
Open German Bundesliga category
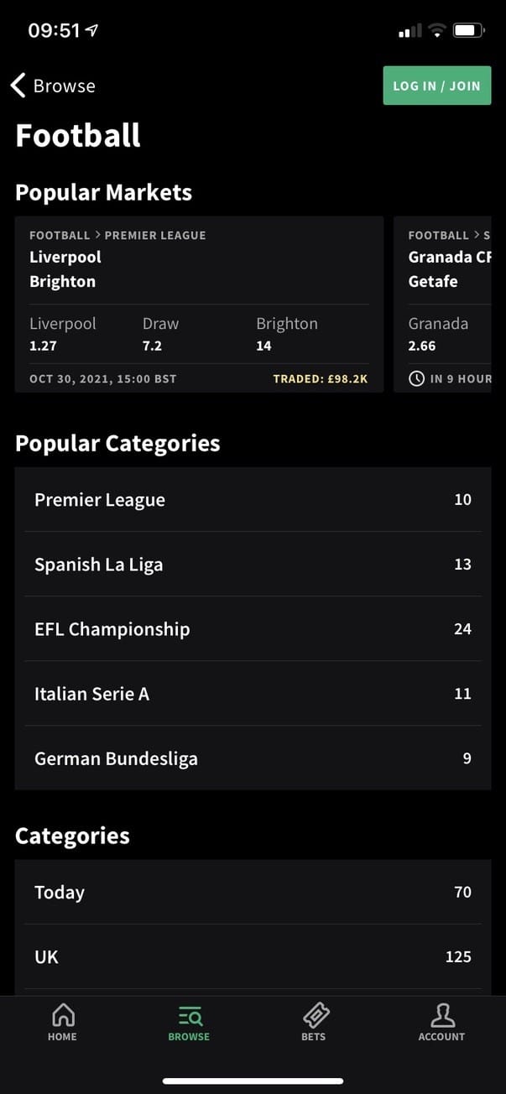[252, 758]
